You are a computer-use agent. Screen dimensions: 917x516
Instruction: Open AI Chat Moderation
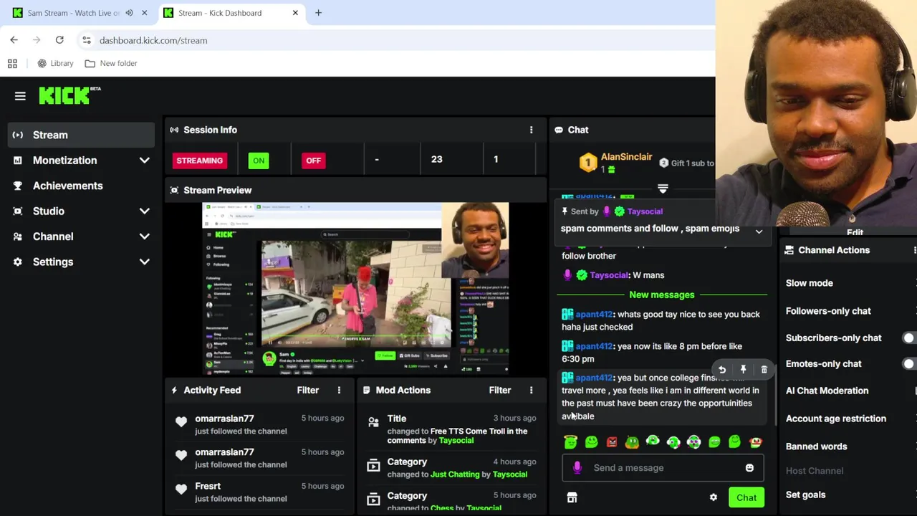pyautogui.click(x=827, y=391)
